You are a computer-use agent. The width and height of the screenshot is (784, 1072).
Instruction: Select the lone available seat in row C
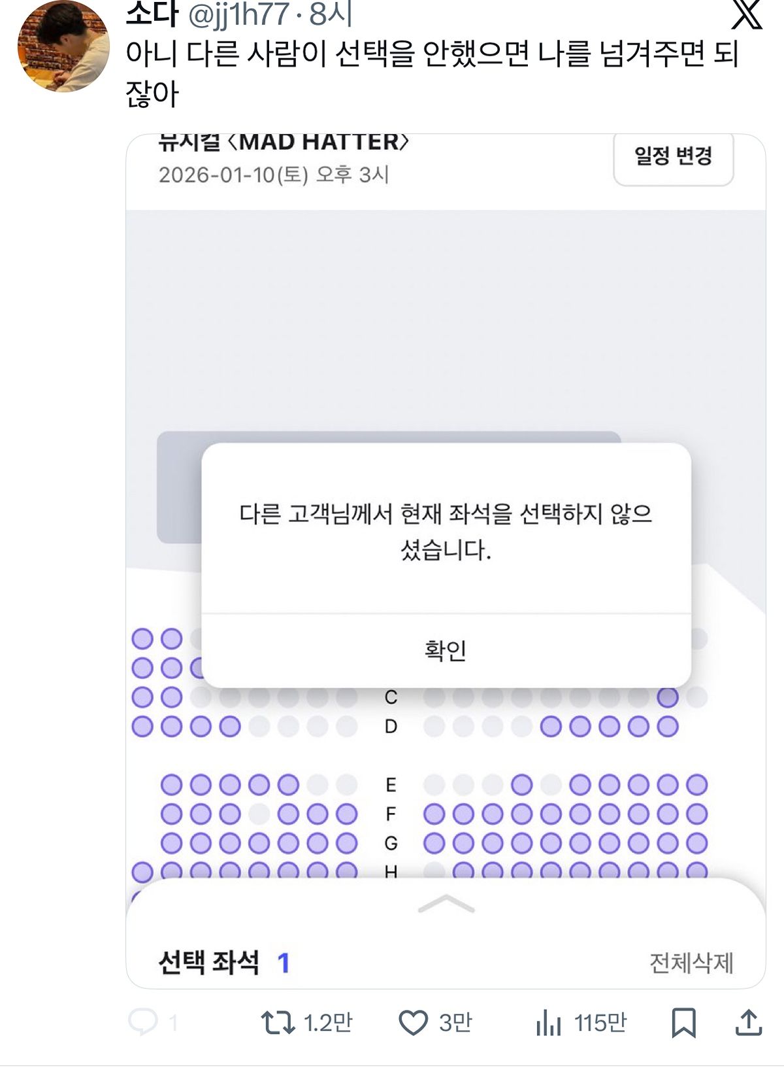[x=668, y=698]
